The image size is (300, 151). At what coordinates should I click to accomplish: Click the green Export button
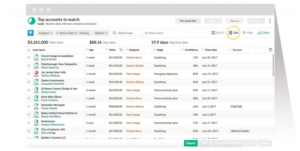click(x=191, y=143)
